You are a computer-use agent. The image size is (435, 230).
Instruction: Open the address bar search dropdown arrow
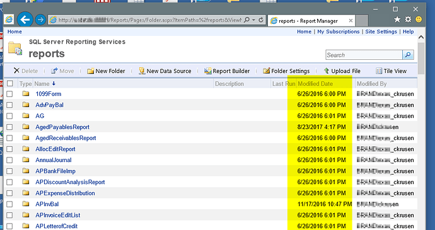(253, 20)
